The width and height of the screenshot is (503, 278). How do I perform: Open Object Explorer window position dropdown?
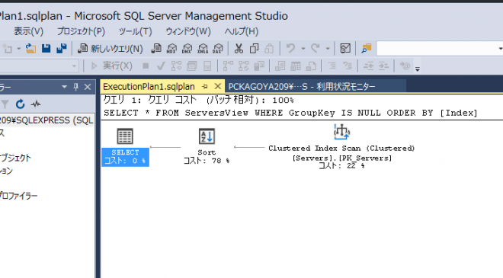tap(64, 87)
